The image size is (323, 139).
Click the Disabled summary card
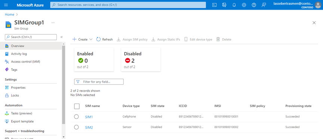pyautogui.click(x=141, y=60)
